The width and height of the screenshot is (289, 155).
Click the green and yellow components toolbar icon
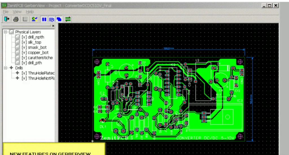coord(34,19)
